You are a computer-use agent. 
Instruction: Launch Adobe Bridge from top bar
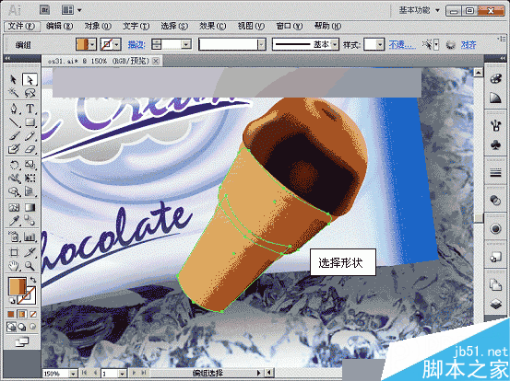click(x=45, y=10)
